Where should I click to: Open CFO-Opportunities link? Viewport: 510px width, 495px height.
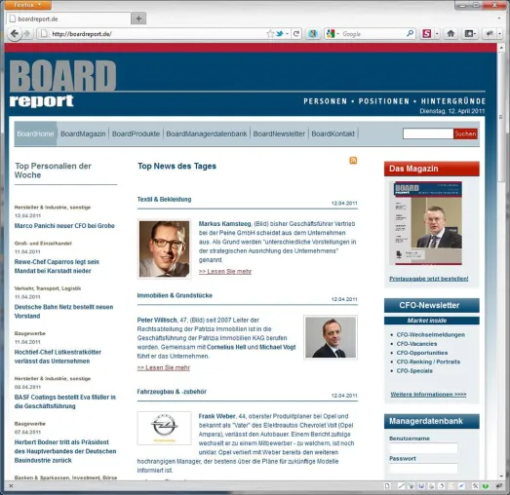(x=422, y=353)
